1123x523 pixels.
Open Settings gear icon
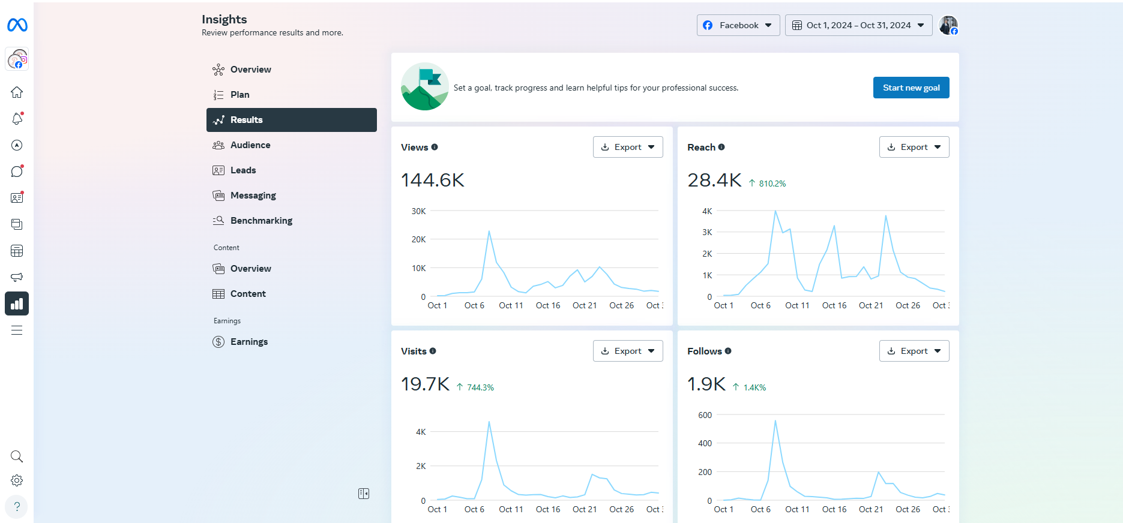[x=17, y=480]
